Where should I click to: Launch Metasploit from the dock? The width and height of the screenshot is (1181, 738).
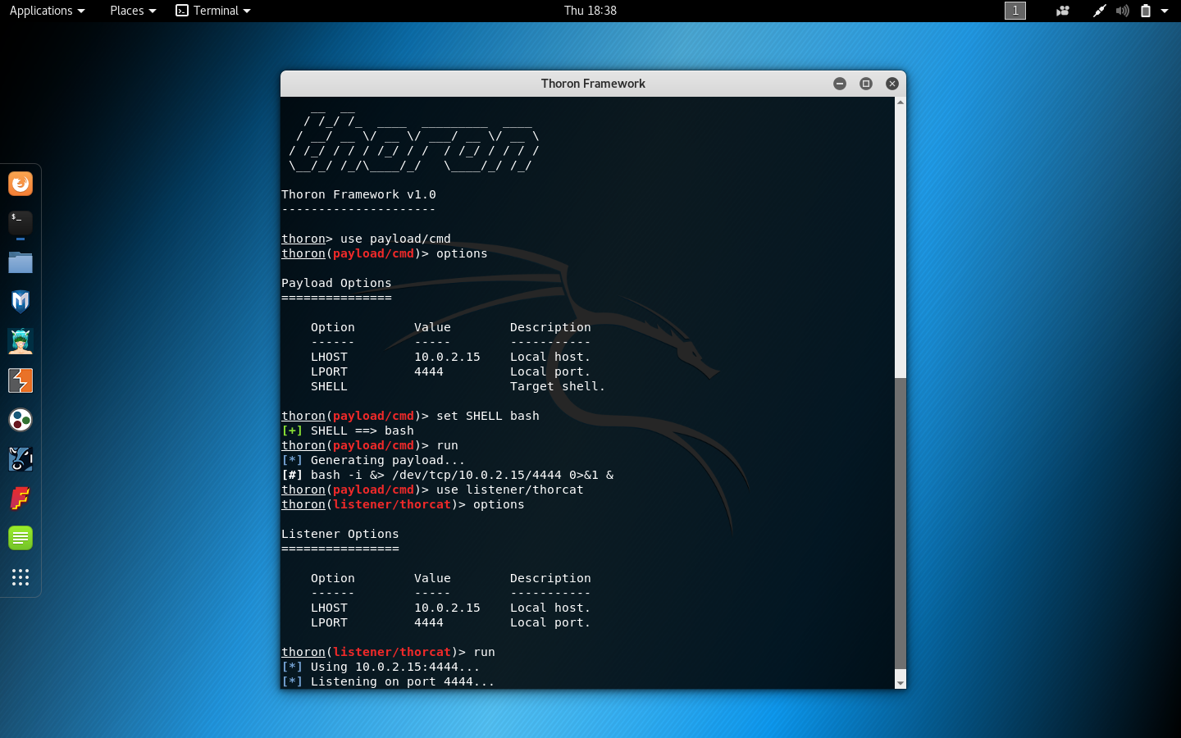pos(21,302)
